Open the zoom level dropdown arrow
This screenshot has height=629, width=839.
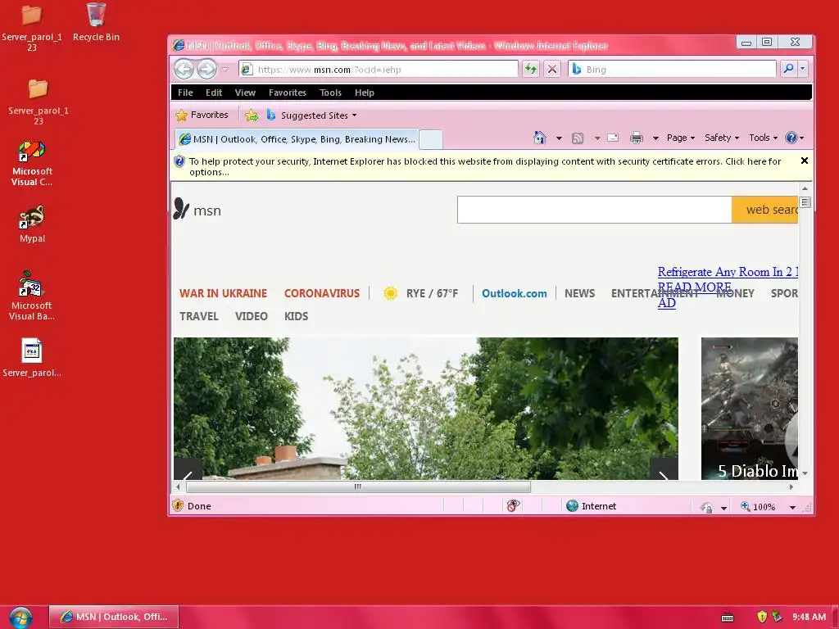coord(792,507)
